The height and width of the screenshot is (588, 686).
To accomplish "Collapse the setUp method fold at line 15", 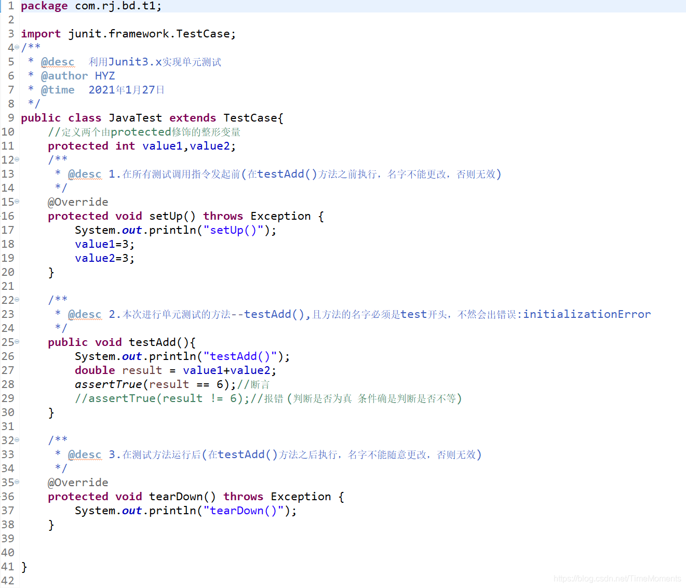I will 17,202.
